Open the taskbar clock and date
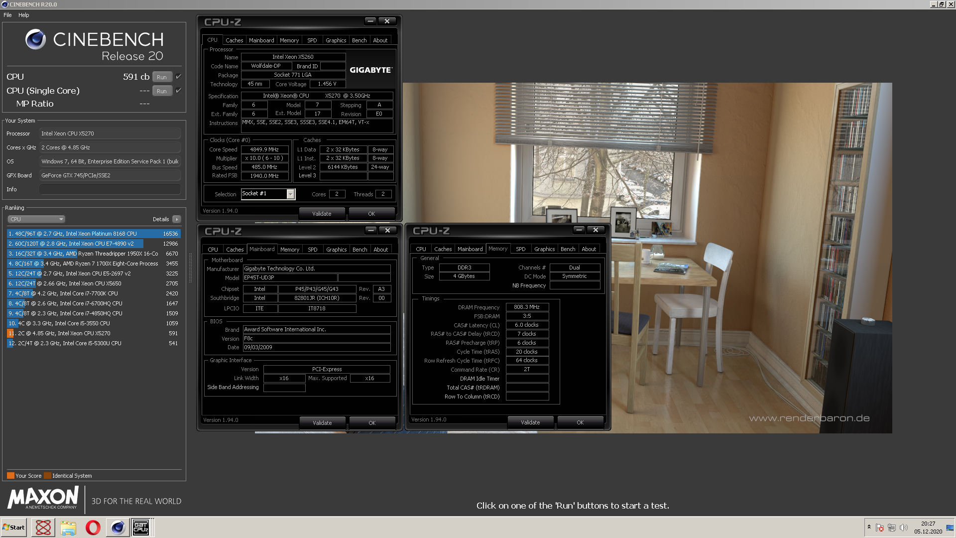 pos(928,528)
